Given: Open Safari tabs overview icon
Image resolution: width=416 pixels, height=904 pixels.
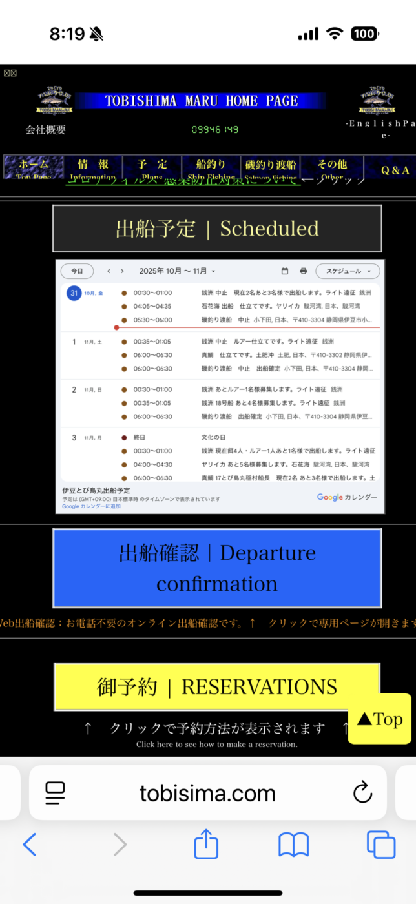Looking at the screenshot, I should click(380, 845).
